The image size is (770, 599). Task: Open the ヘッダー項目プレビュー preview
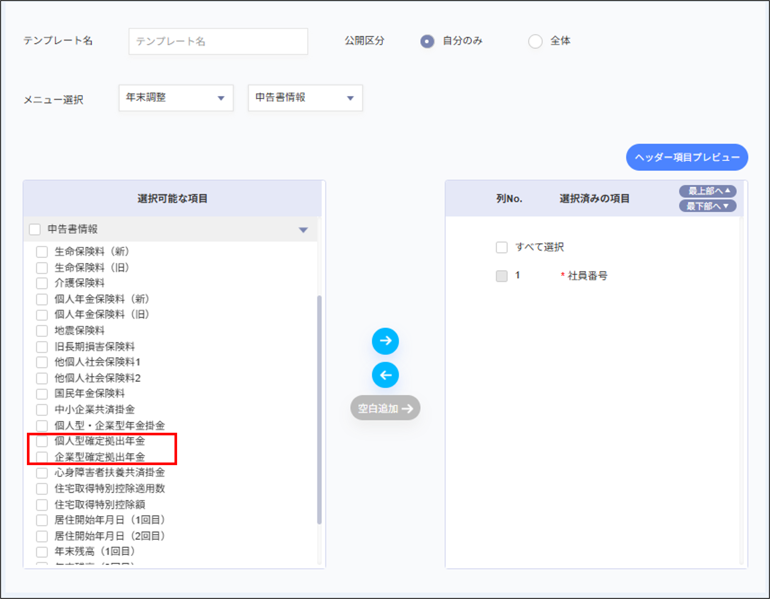[x=686, y=157]
